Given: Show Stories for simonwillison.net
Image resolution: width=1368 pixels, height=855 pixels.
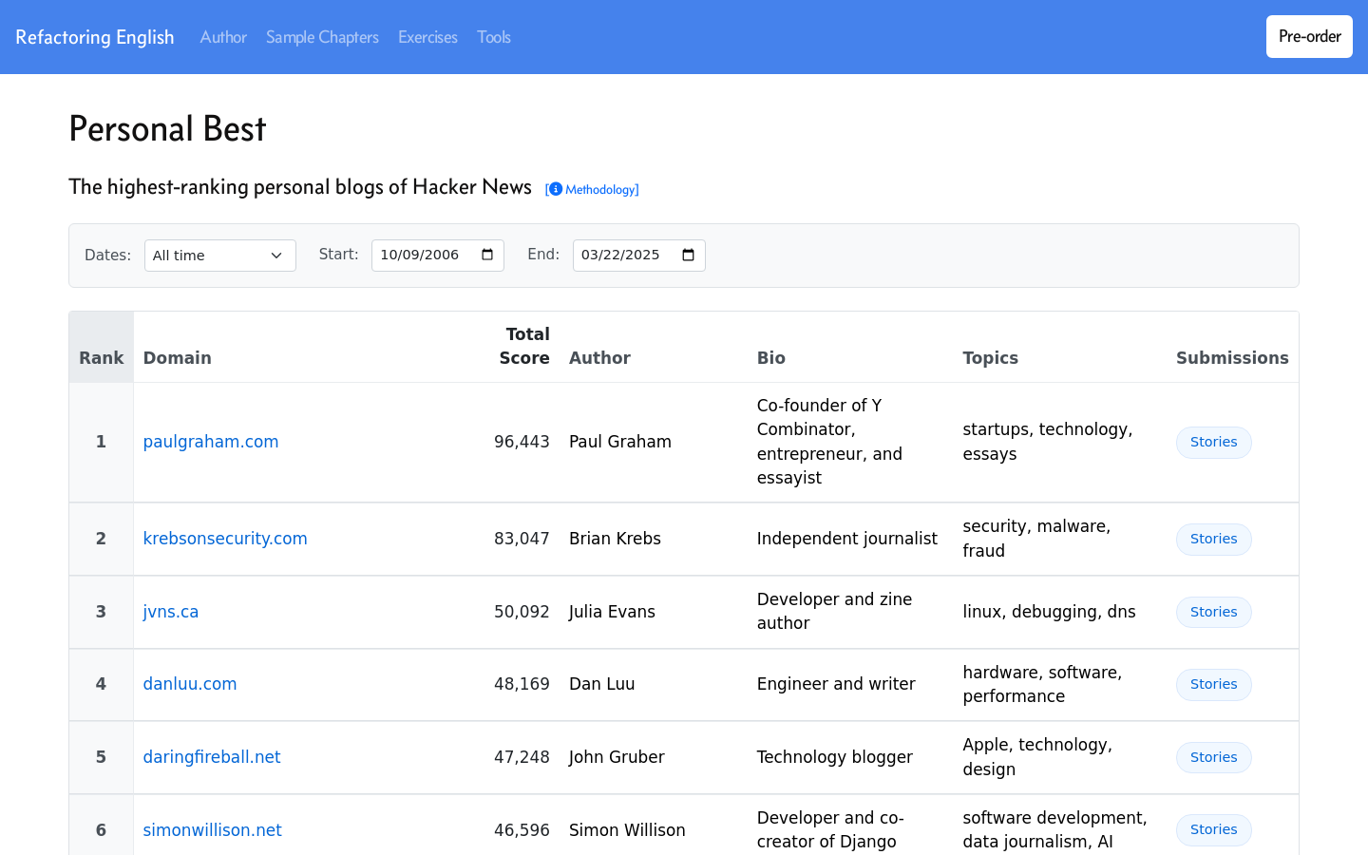Looking at the screenshot, I should [1214, 830].
